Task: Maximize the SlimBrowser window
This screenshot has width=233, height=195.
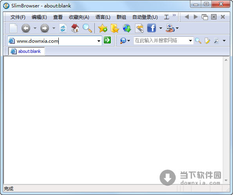Action: (x=206, y=4)
